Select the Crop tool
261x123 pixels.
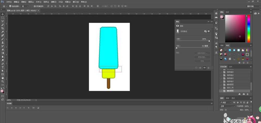click(x=3, y=28)
